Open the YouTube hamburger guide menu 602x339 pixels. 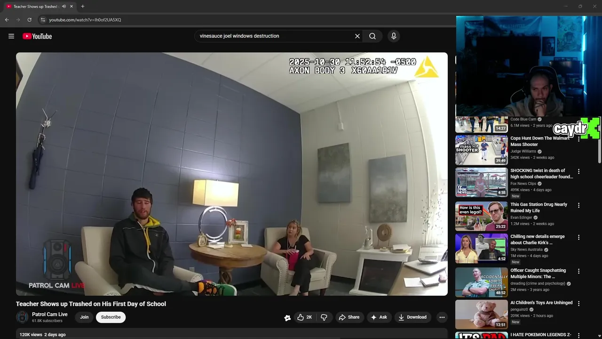pos(11,36)
